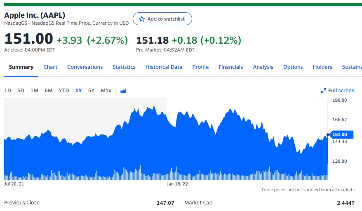
Task: Click the 151.00 current price marker on chart
Action: [x=341, y=134]
